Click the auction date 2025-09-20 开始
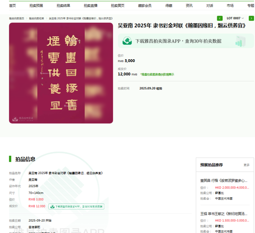Viewport: 255px width, 233px height. pos(40,221)
